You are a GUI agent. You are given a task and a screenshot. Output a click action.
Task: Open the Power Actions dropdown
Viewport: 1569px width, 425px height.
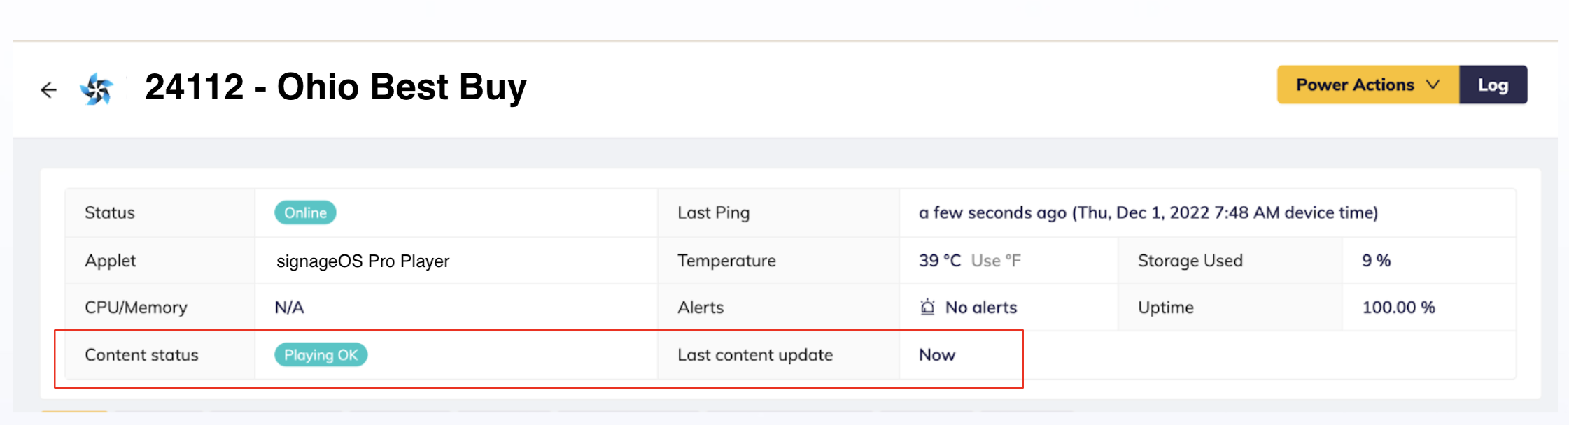pyautogui.click(x=1354, y=85)
